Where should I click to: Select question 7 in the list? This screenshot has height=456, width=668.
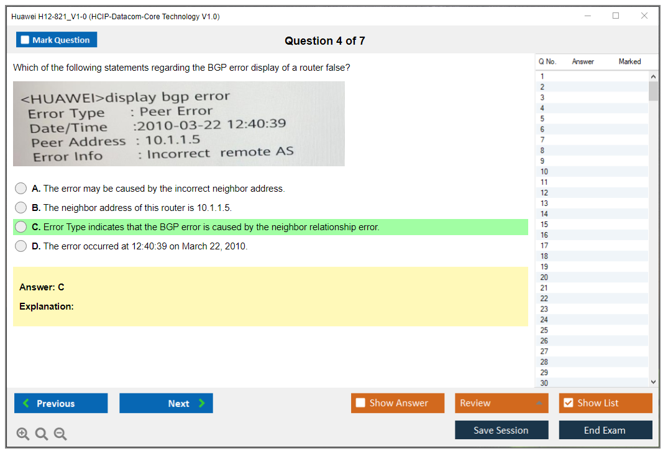542,140
